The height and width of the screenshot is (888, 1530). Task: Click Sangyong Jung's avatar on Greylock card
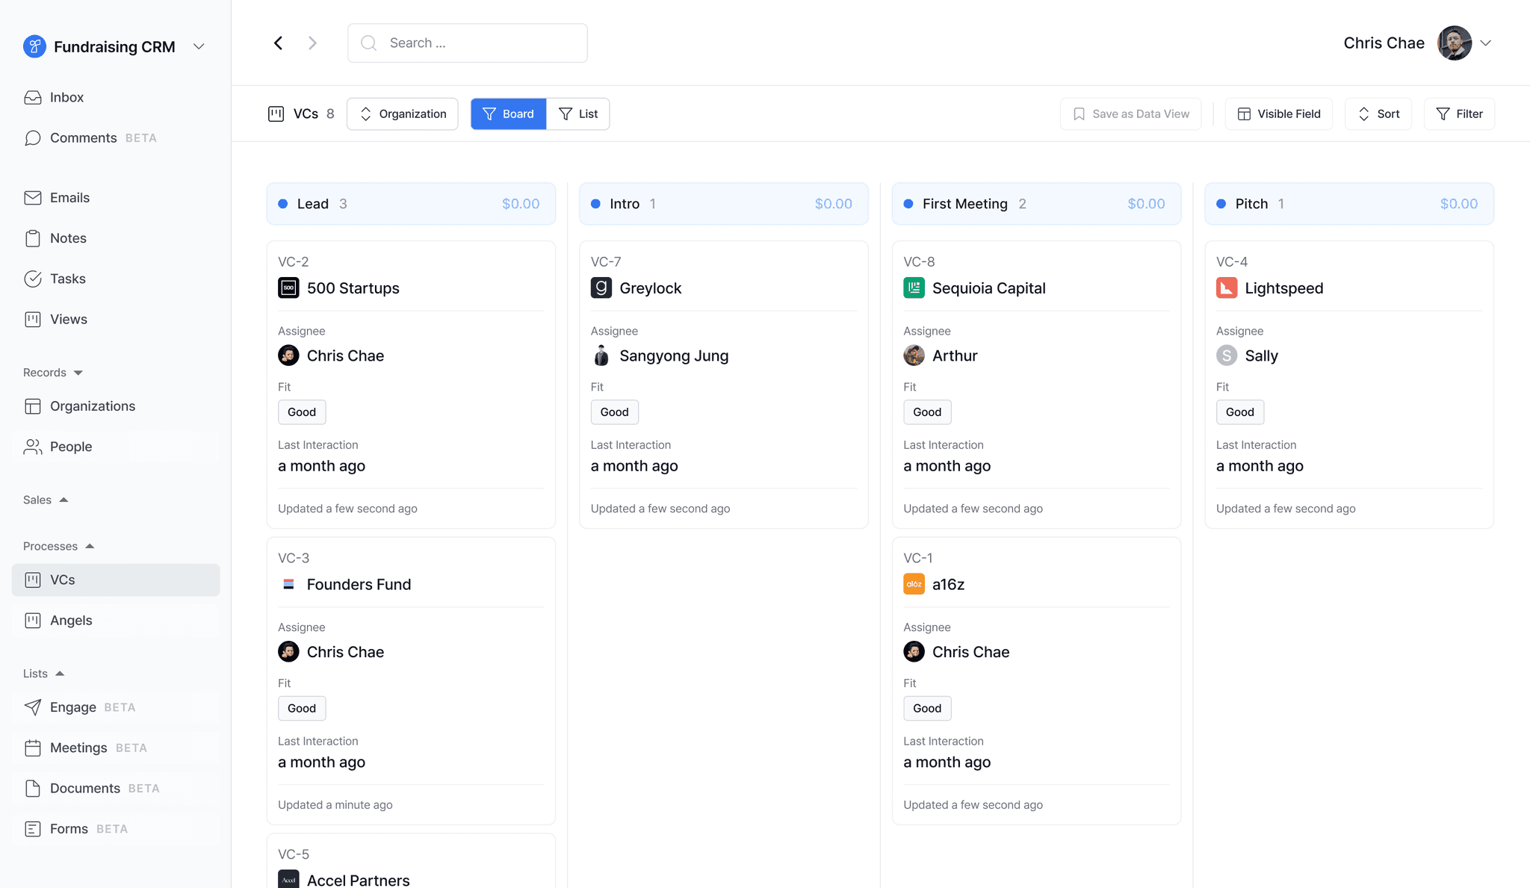[601, 355]
